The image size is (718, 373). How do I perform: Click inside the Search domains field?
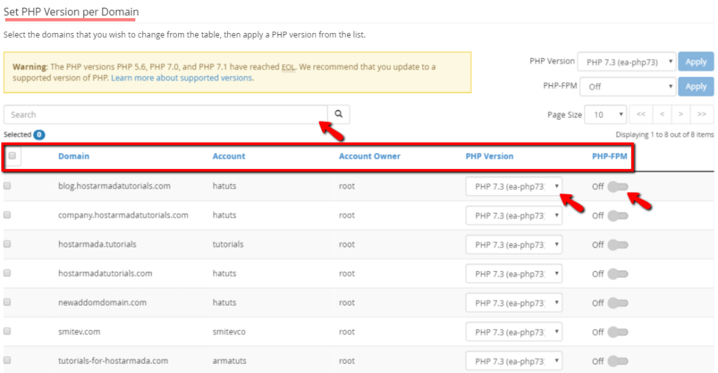165,114
